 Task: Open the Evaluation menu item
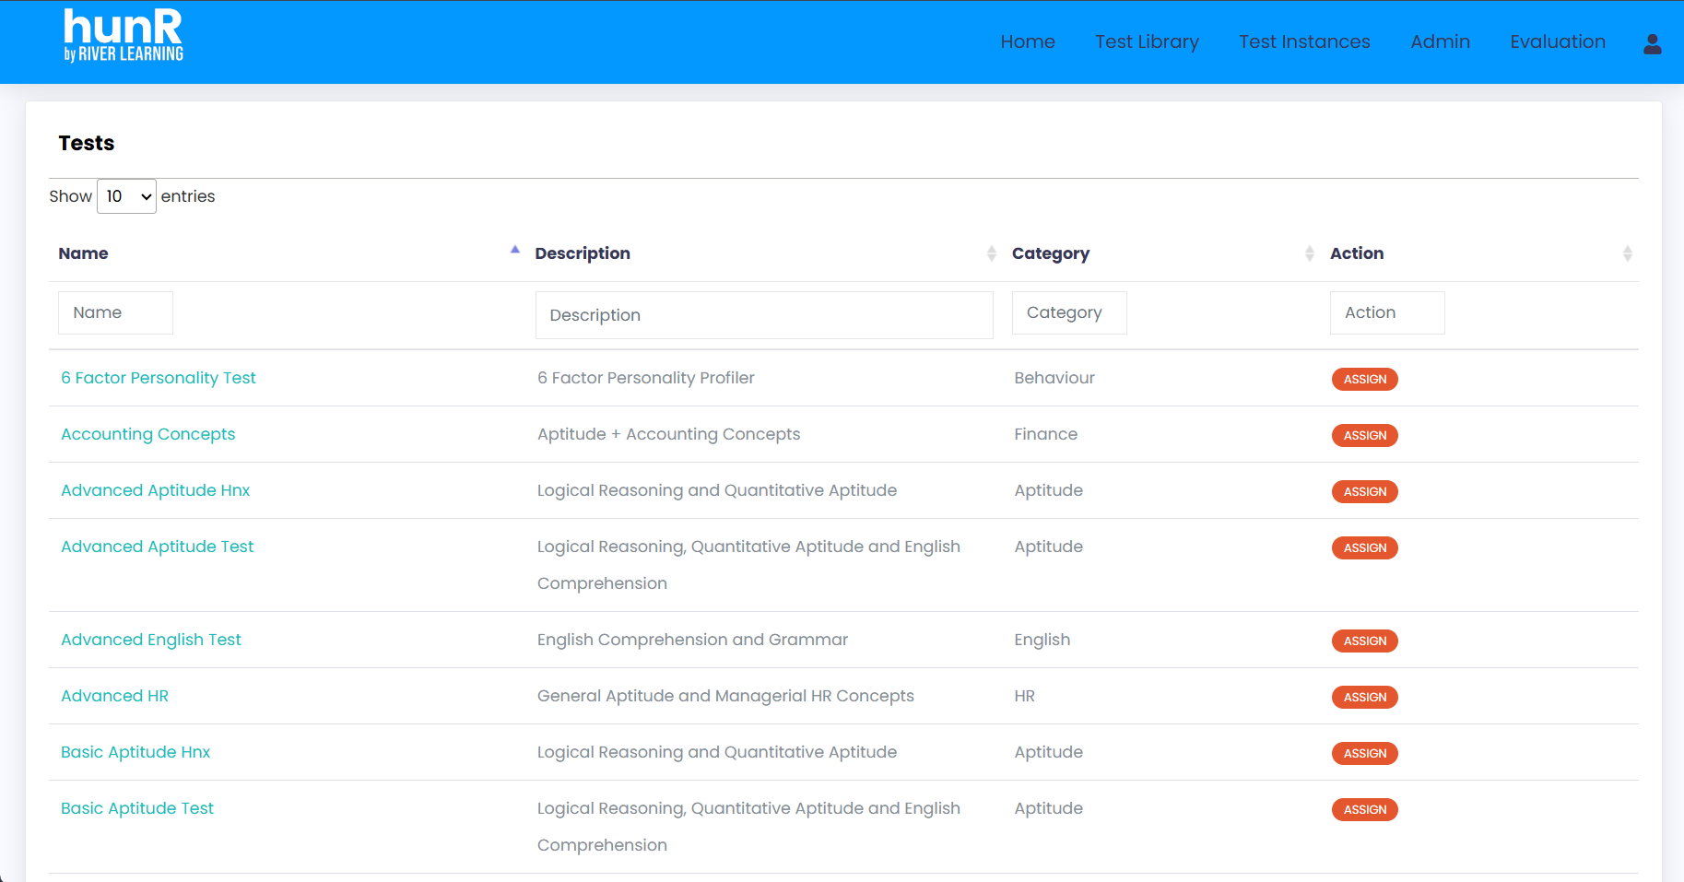tap(1558, 41)
